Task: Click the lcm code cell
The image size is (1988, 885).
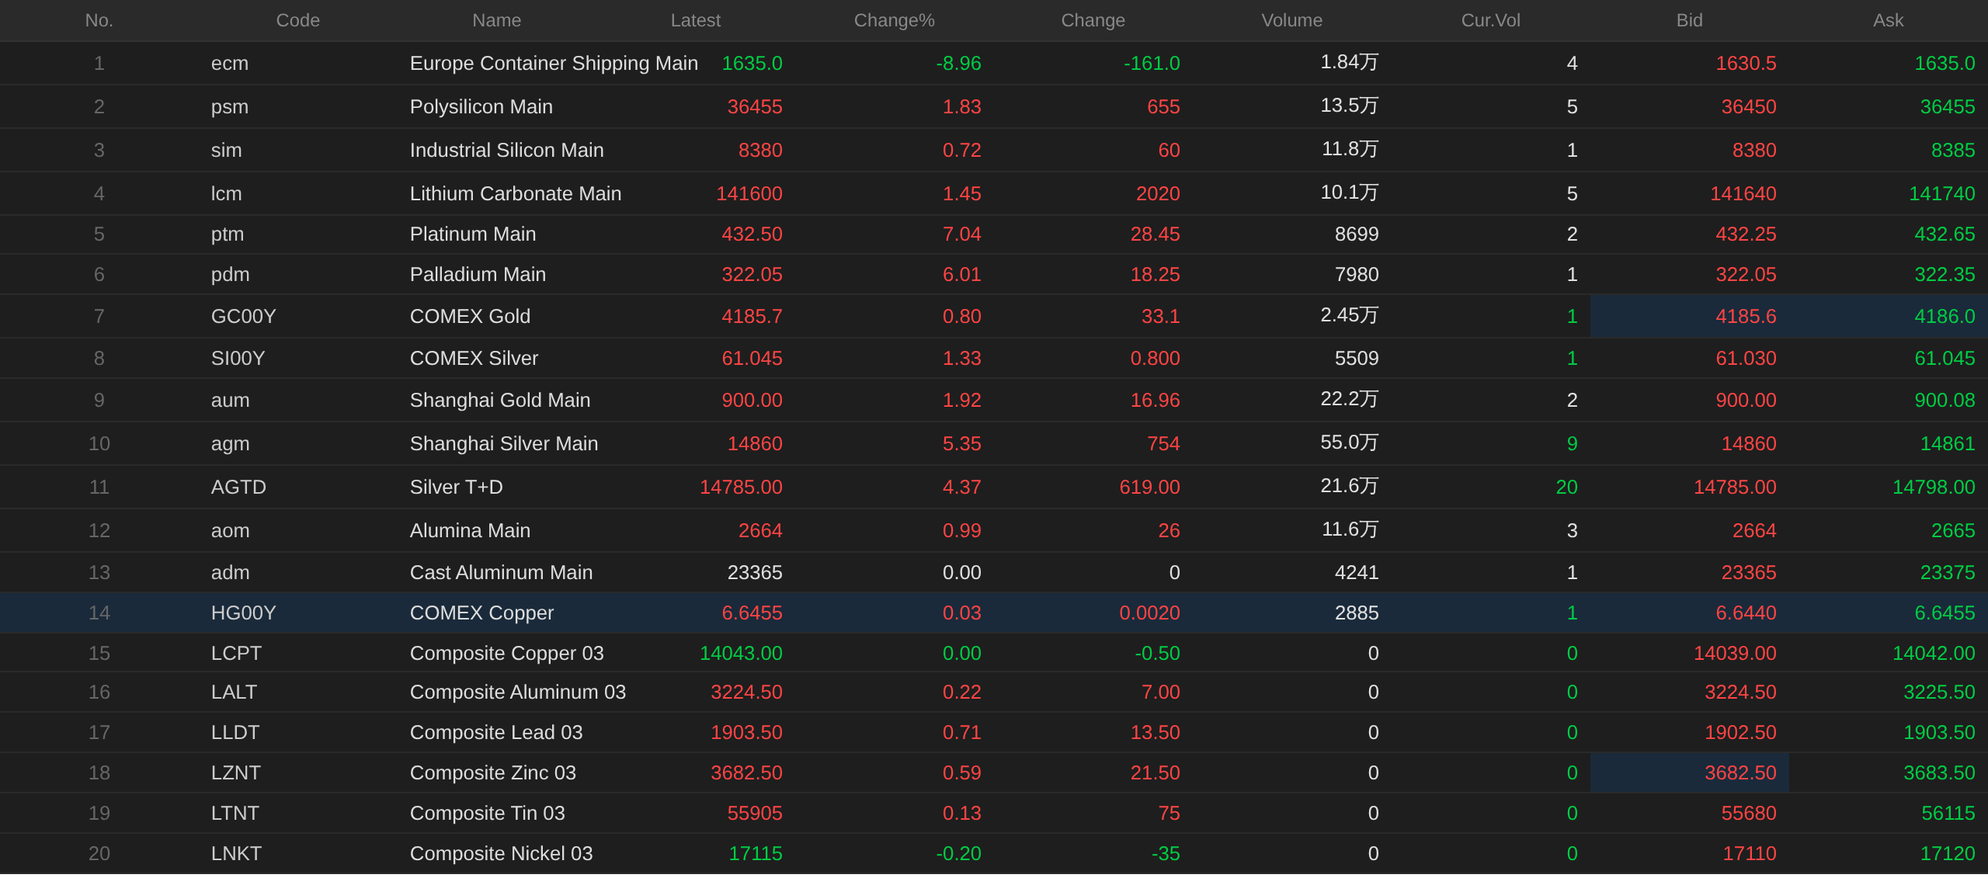Action: [226, 193]
